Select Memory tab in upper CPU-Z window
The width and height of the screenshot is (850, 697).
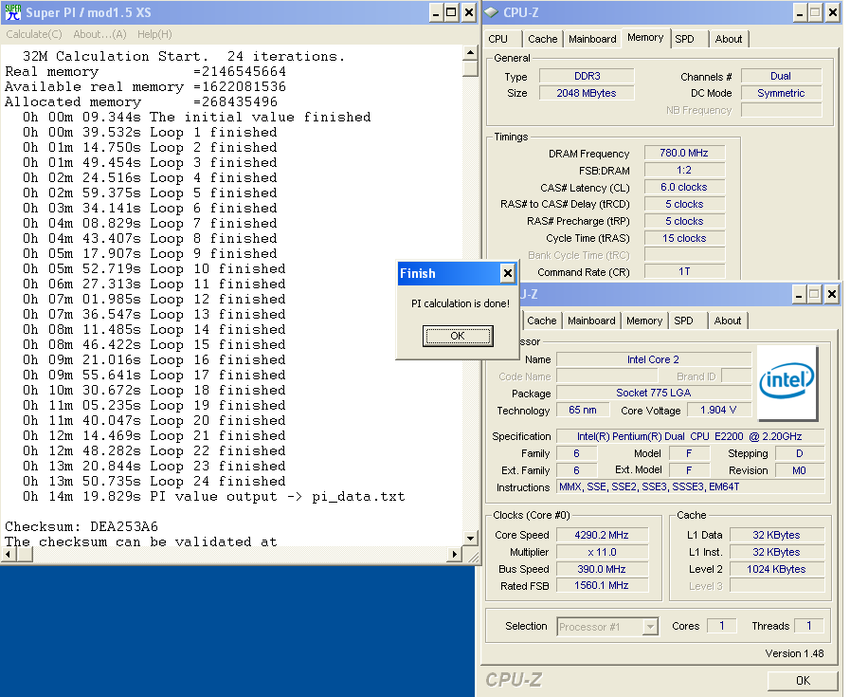click(645, 37)
